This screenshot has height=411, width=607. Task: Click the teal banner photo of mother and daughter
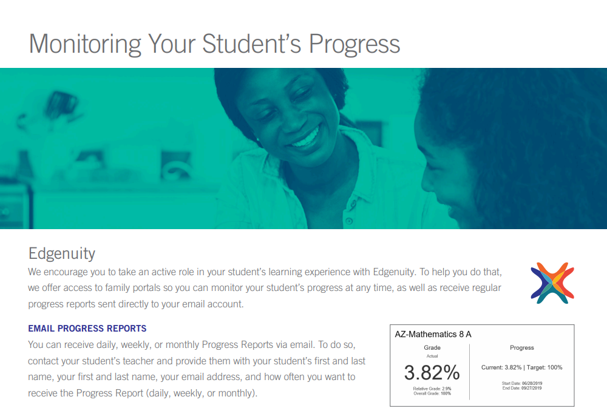[303, 149]
